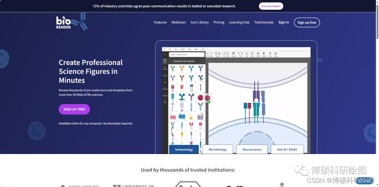This screenshot has width=379, height=187.
Task: Click the Favorite star in demo toolbar
Action: [258, 54]
